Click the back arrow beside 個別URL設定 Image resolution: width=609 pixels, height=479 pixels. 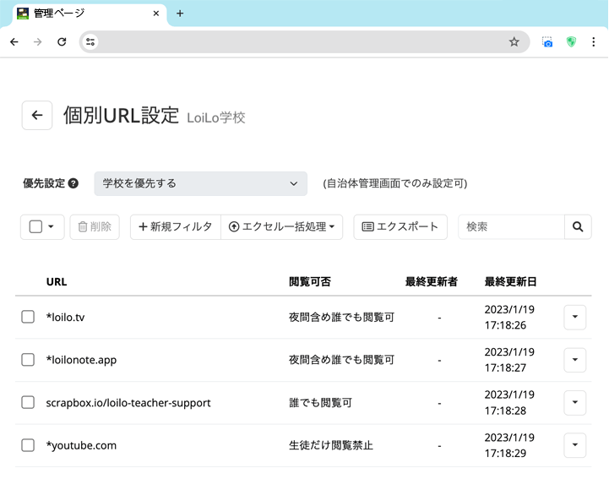(x=37, y=116)
